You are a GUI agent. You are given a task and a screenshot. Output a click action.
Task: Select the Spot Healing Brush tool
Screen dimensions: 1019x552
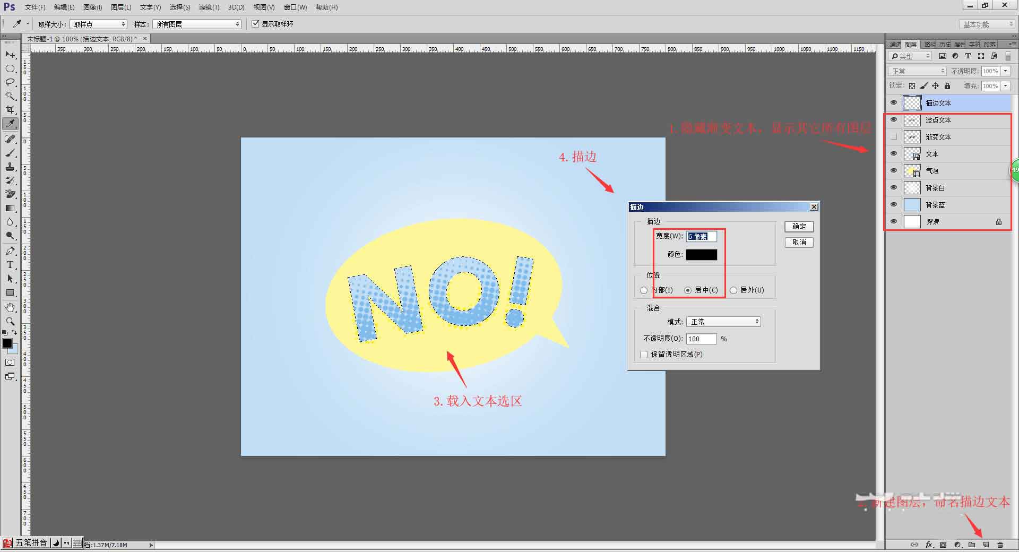pos(10,139)
